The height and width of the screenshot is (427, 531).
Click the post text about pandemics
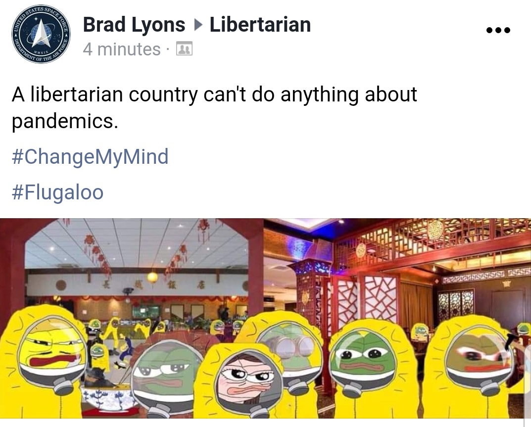[214, 108]
